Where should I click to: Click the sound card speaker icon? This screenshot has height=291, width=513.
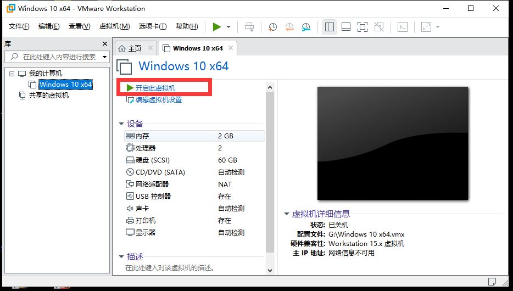point(130,208)
